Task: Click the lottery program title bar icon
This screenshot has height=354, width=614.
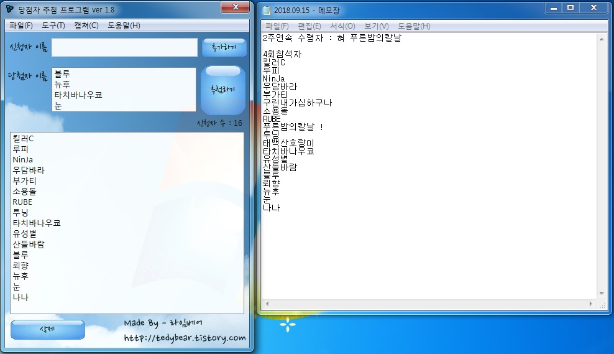Action: (10, 10)
